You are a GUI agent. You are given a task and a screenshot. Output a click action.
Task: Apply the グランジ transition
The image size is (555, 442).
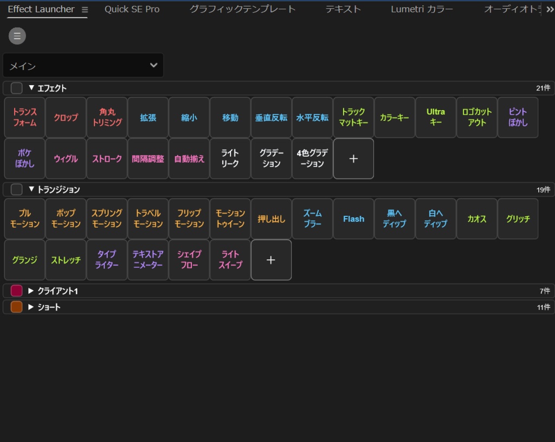[x=25, y=260]
